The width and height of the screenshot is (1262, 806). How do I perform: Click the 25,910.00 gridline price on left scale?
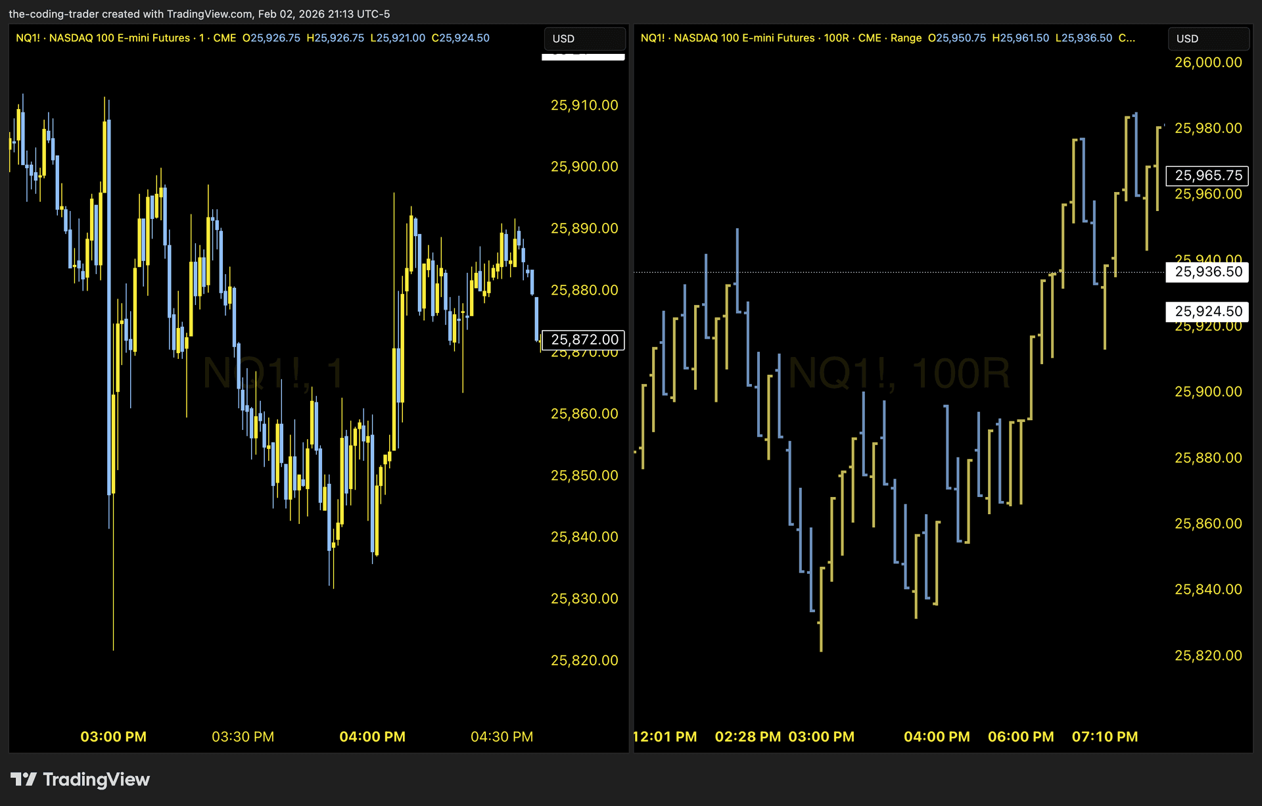584,105
